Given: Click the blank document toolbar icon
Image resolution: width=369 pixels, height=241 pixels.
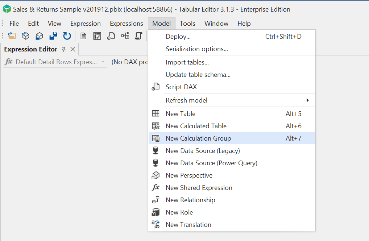Looking at the screenshot, I should click(84, 36).
